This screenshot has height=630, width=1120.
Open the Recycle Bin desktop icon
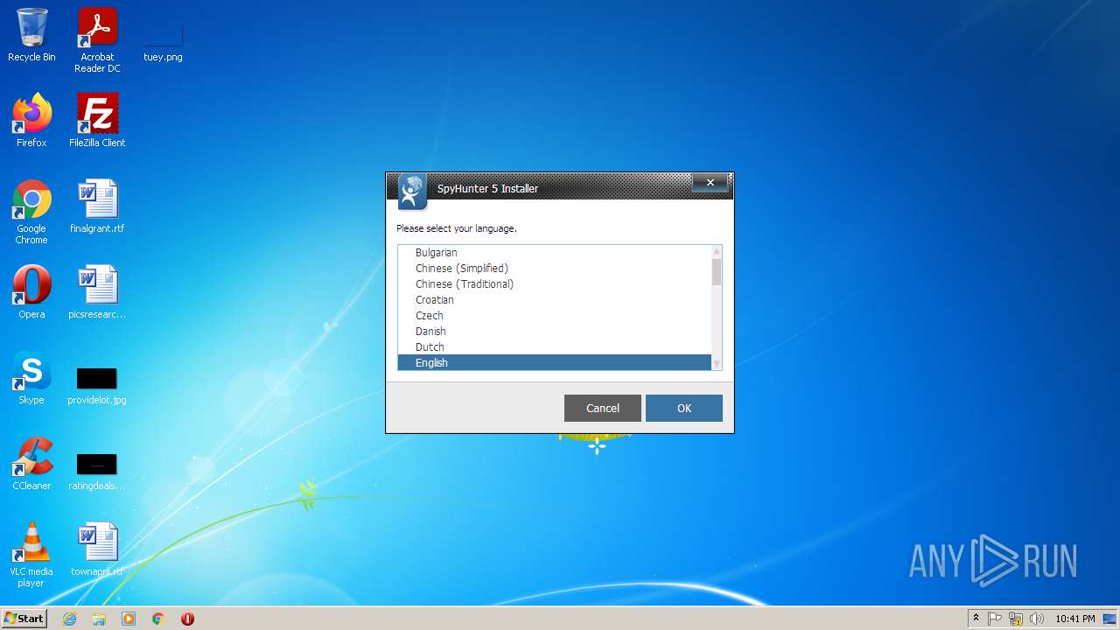[31, 35]
